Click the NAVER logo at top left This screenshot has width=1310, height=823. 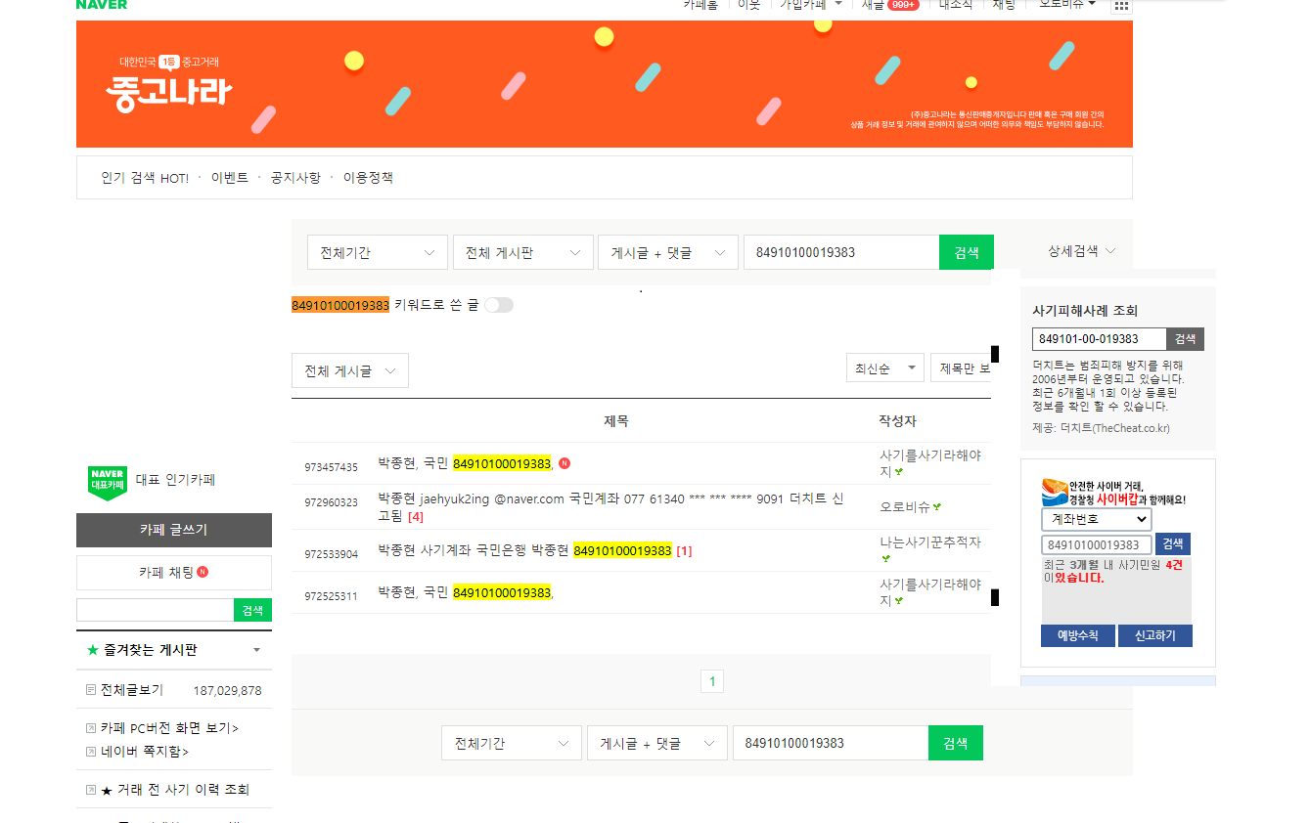(x=102, y=4)
